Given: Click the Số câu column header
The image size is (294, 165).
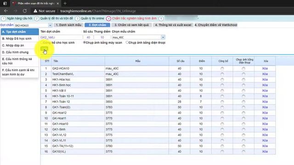Looking at the screenshot, I should [180, 61].
